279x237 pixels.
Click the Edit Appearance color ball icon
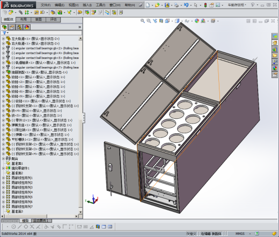(197, 21)
